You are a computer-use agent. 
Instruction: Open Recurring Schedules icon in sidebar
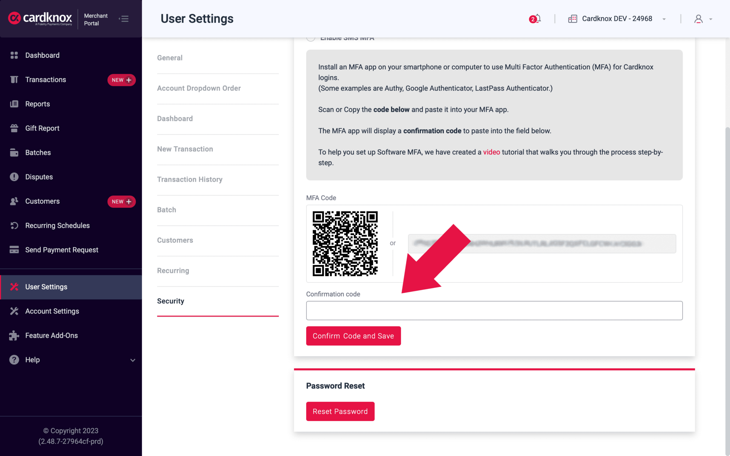pyautogui.click(x=14, y=226)
